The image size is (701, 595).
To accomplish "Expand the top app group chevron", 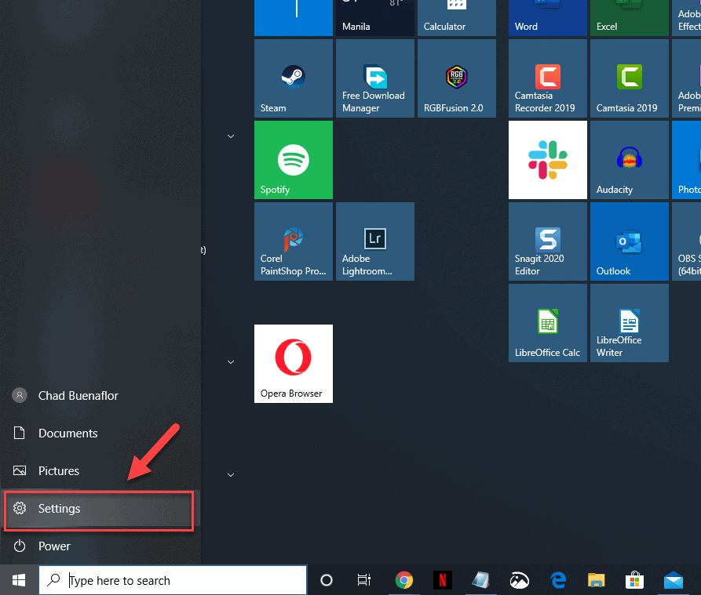I will [231, 136].
